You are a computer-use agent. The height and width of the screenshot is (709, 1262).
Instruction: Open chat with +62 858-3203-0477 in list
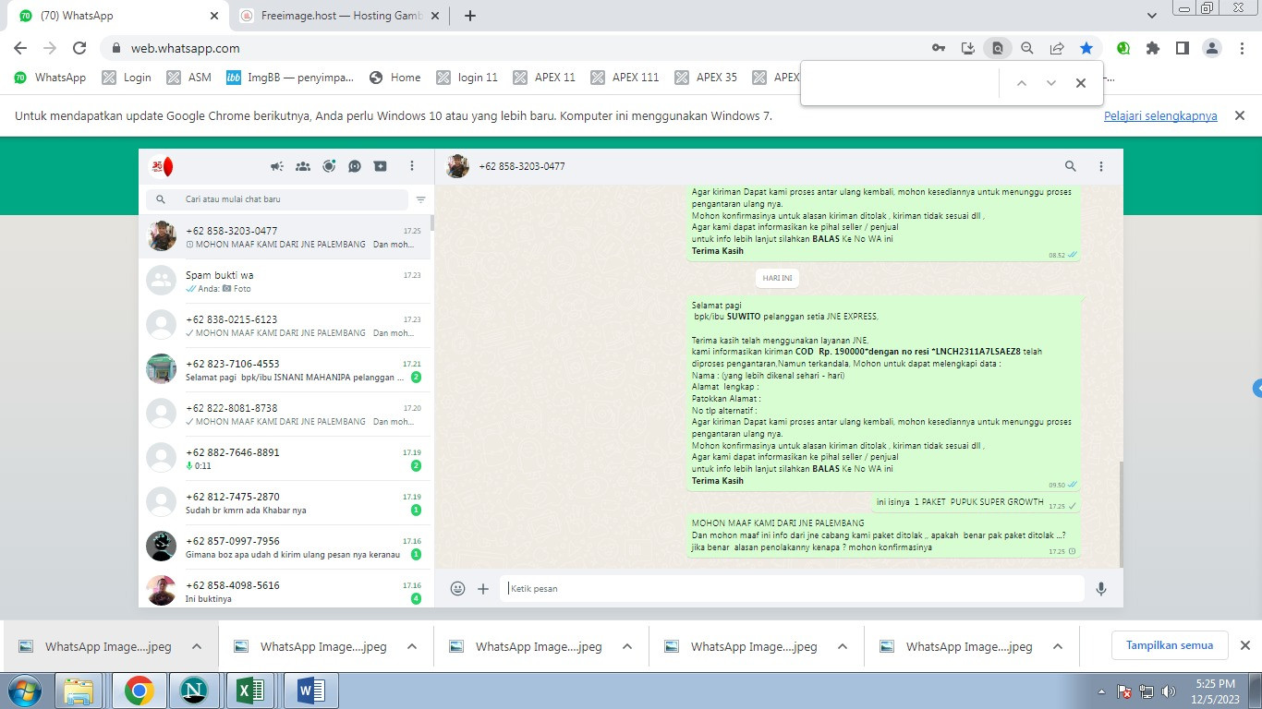click(x=285, y=237)
